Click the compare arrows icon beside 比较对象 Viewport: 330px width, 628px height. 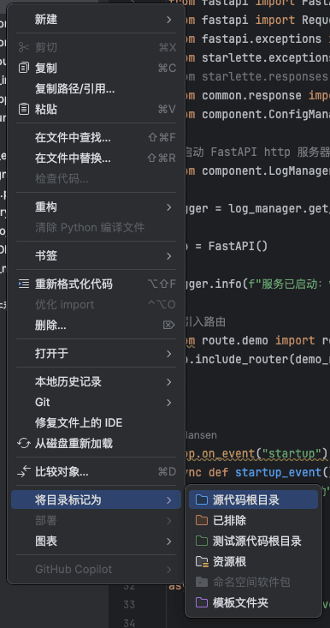[24, 471]
